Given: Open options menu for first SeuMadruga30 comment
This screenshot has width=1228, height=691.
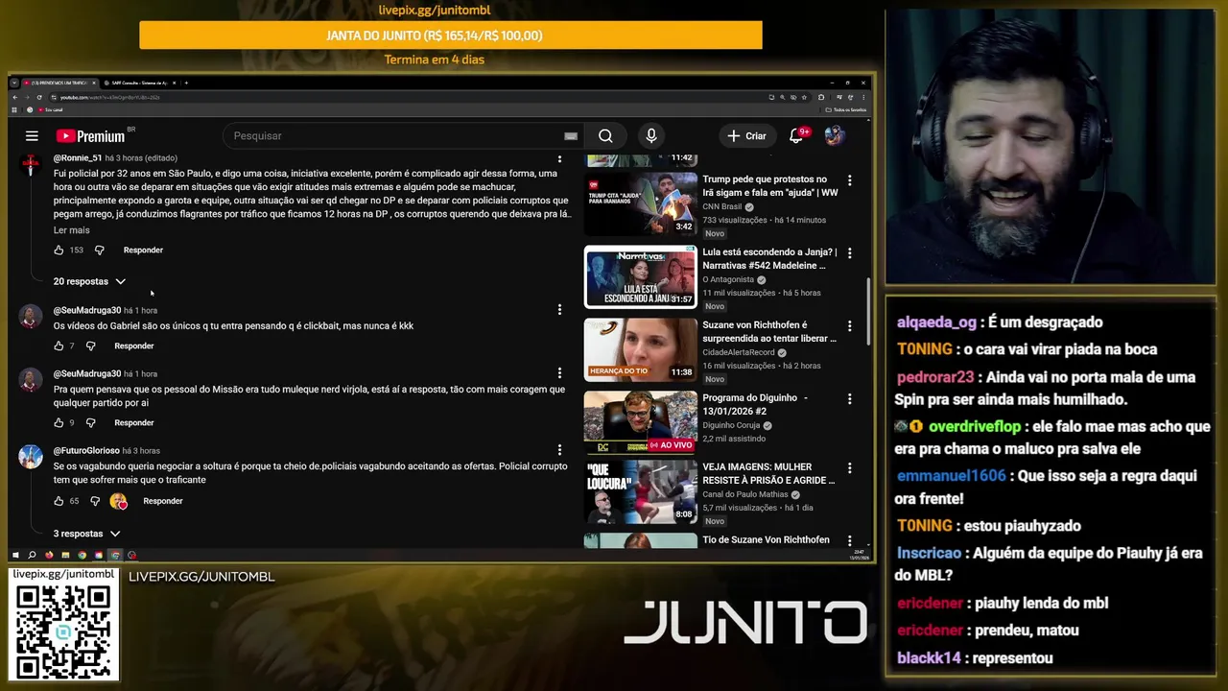Looking at the screenshot, I should coord(559,310).
